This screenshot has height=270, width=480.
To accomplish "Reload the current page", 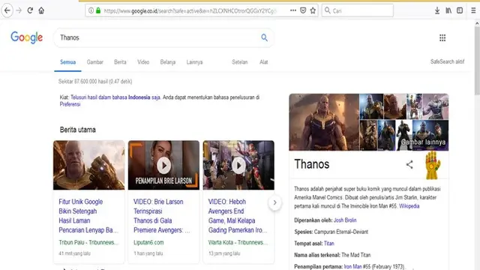I will (30, 10).
